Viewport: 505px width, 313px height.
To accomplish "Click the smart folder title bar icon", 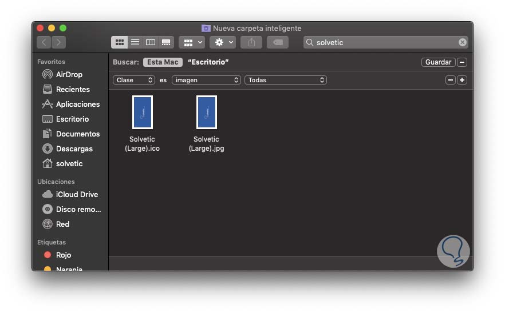I will point(206,29).
